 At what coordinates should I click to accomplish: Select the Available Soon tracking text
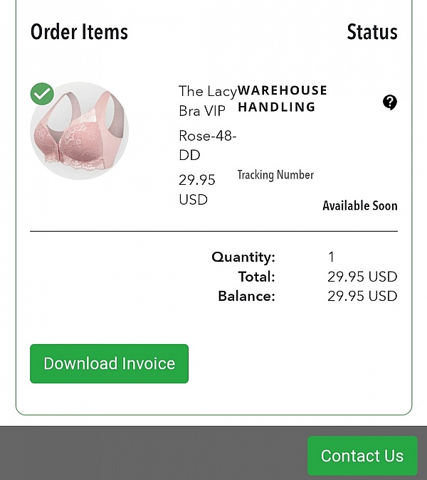coord(360,206)
